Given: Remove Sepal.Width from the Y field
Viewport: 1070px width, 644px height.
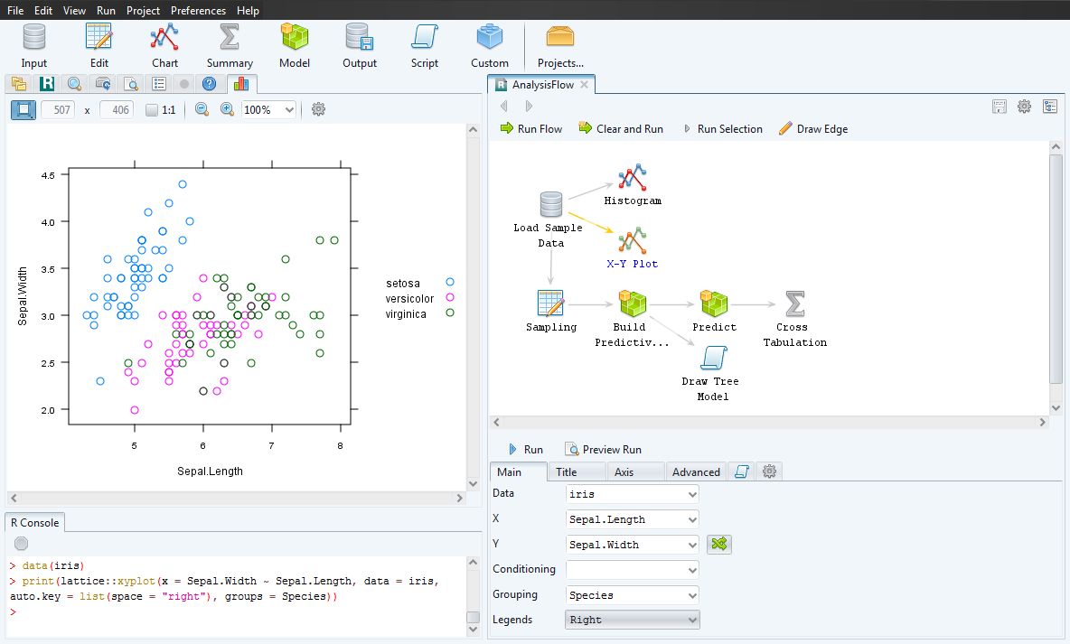Looking at the screenshot, I should pyautogui.click(x=718, y=545).
